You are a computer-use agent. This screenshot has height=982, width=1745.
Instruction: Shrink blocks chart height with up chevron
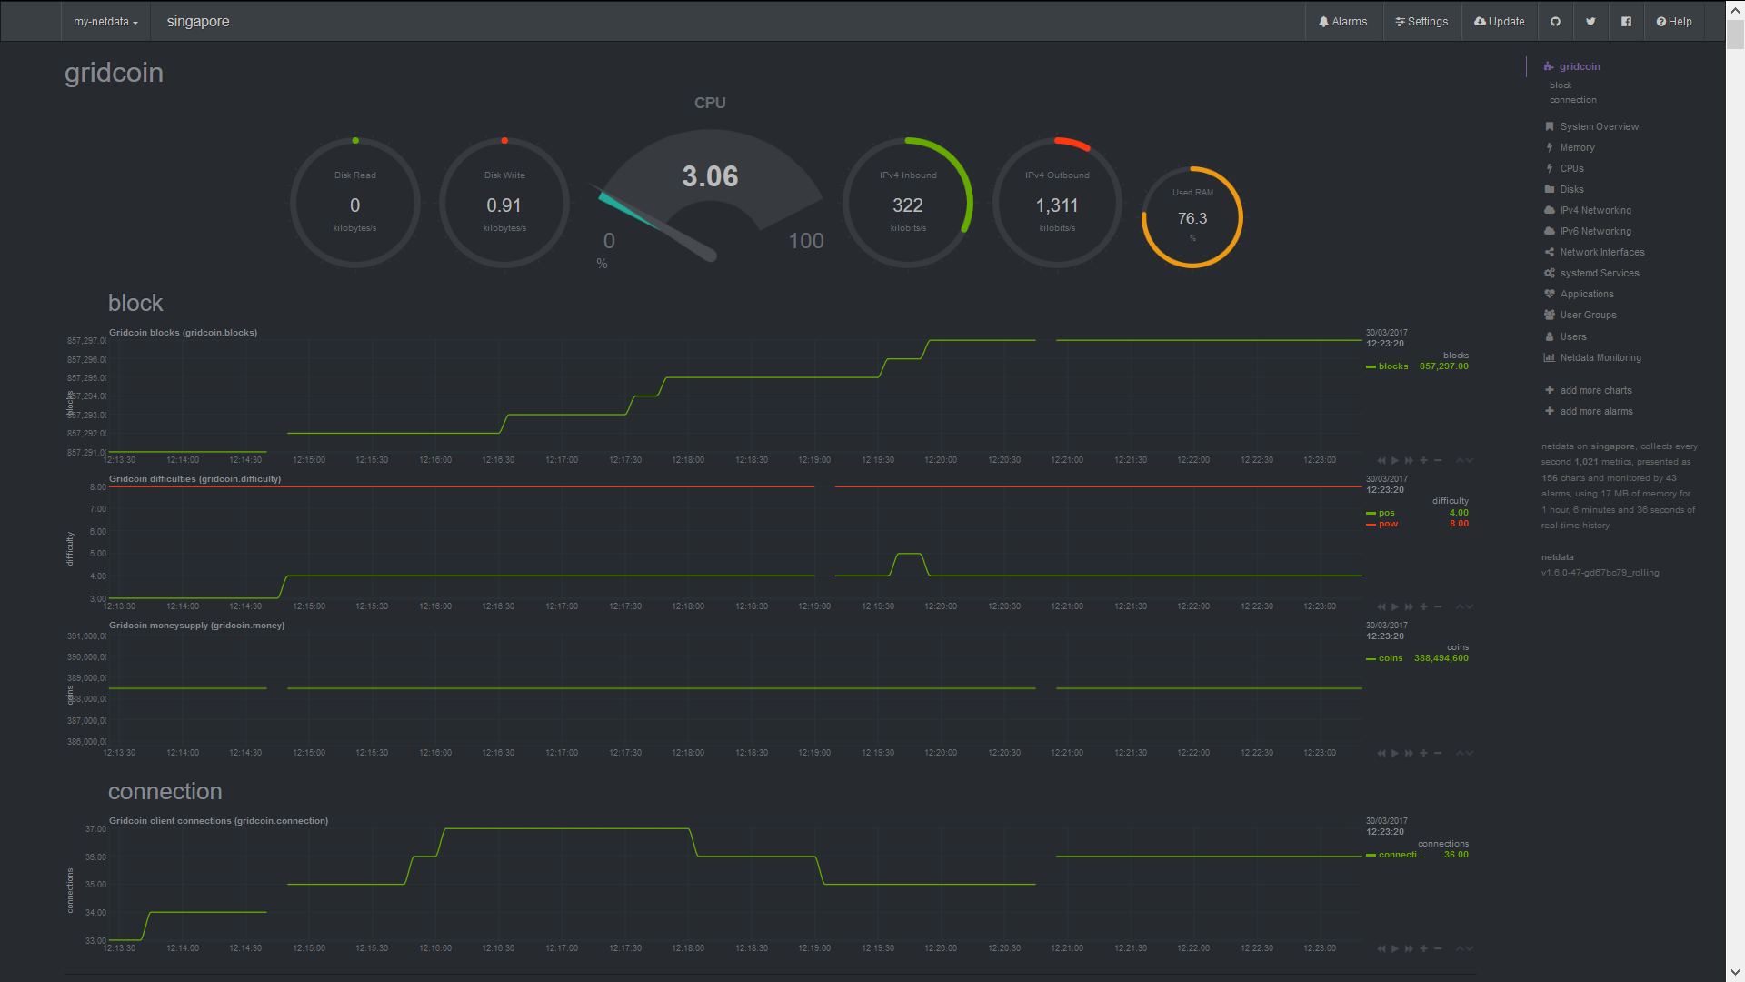click(1460, 460)
